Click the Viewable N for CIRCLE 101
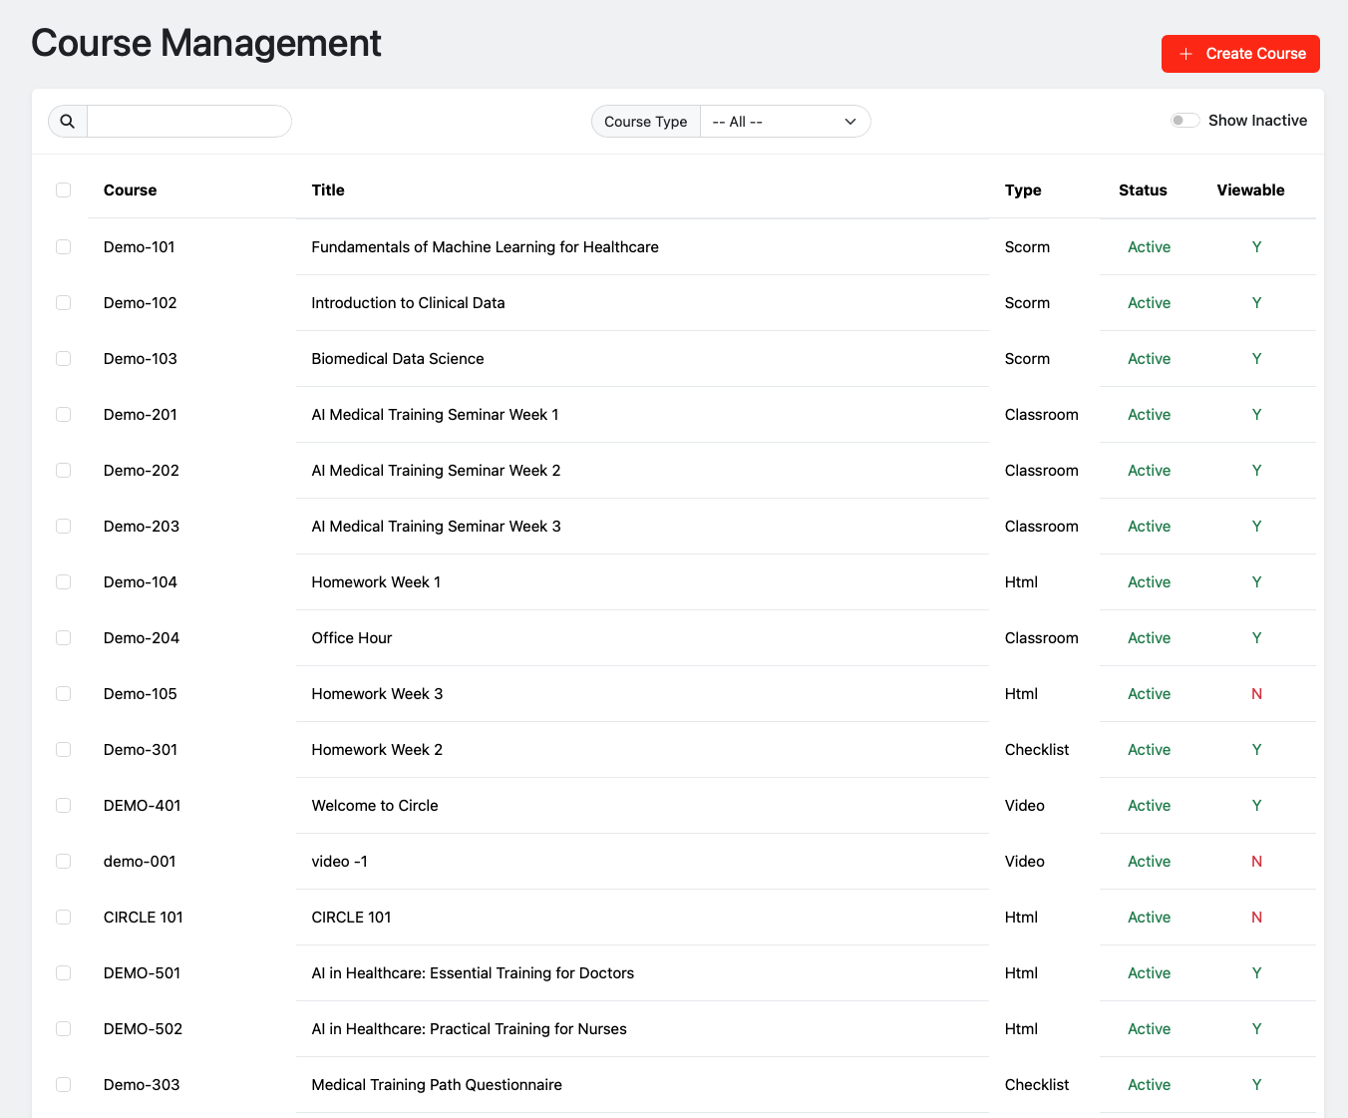The height and width of the screenshot is (1118, 1348). 1256,918
